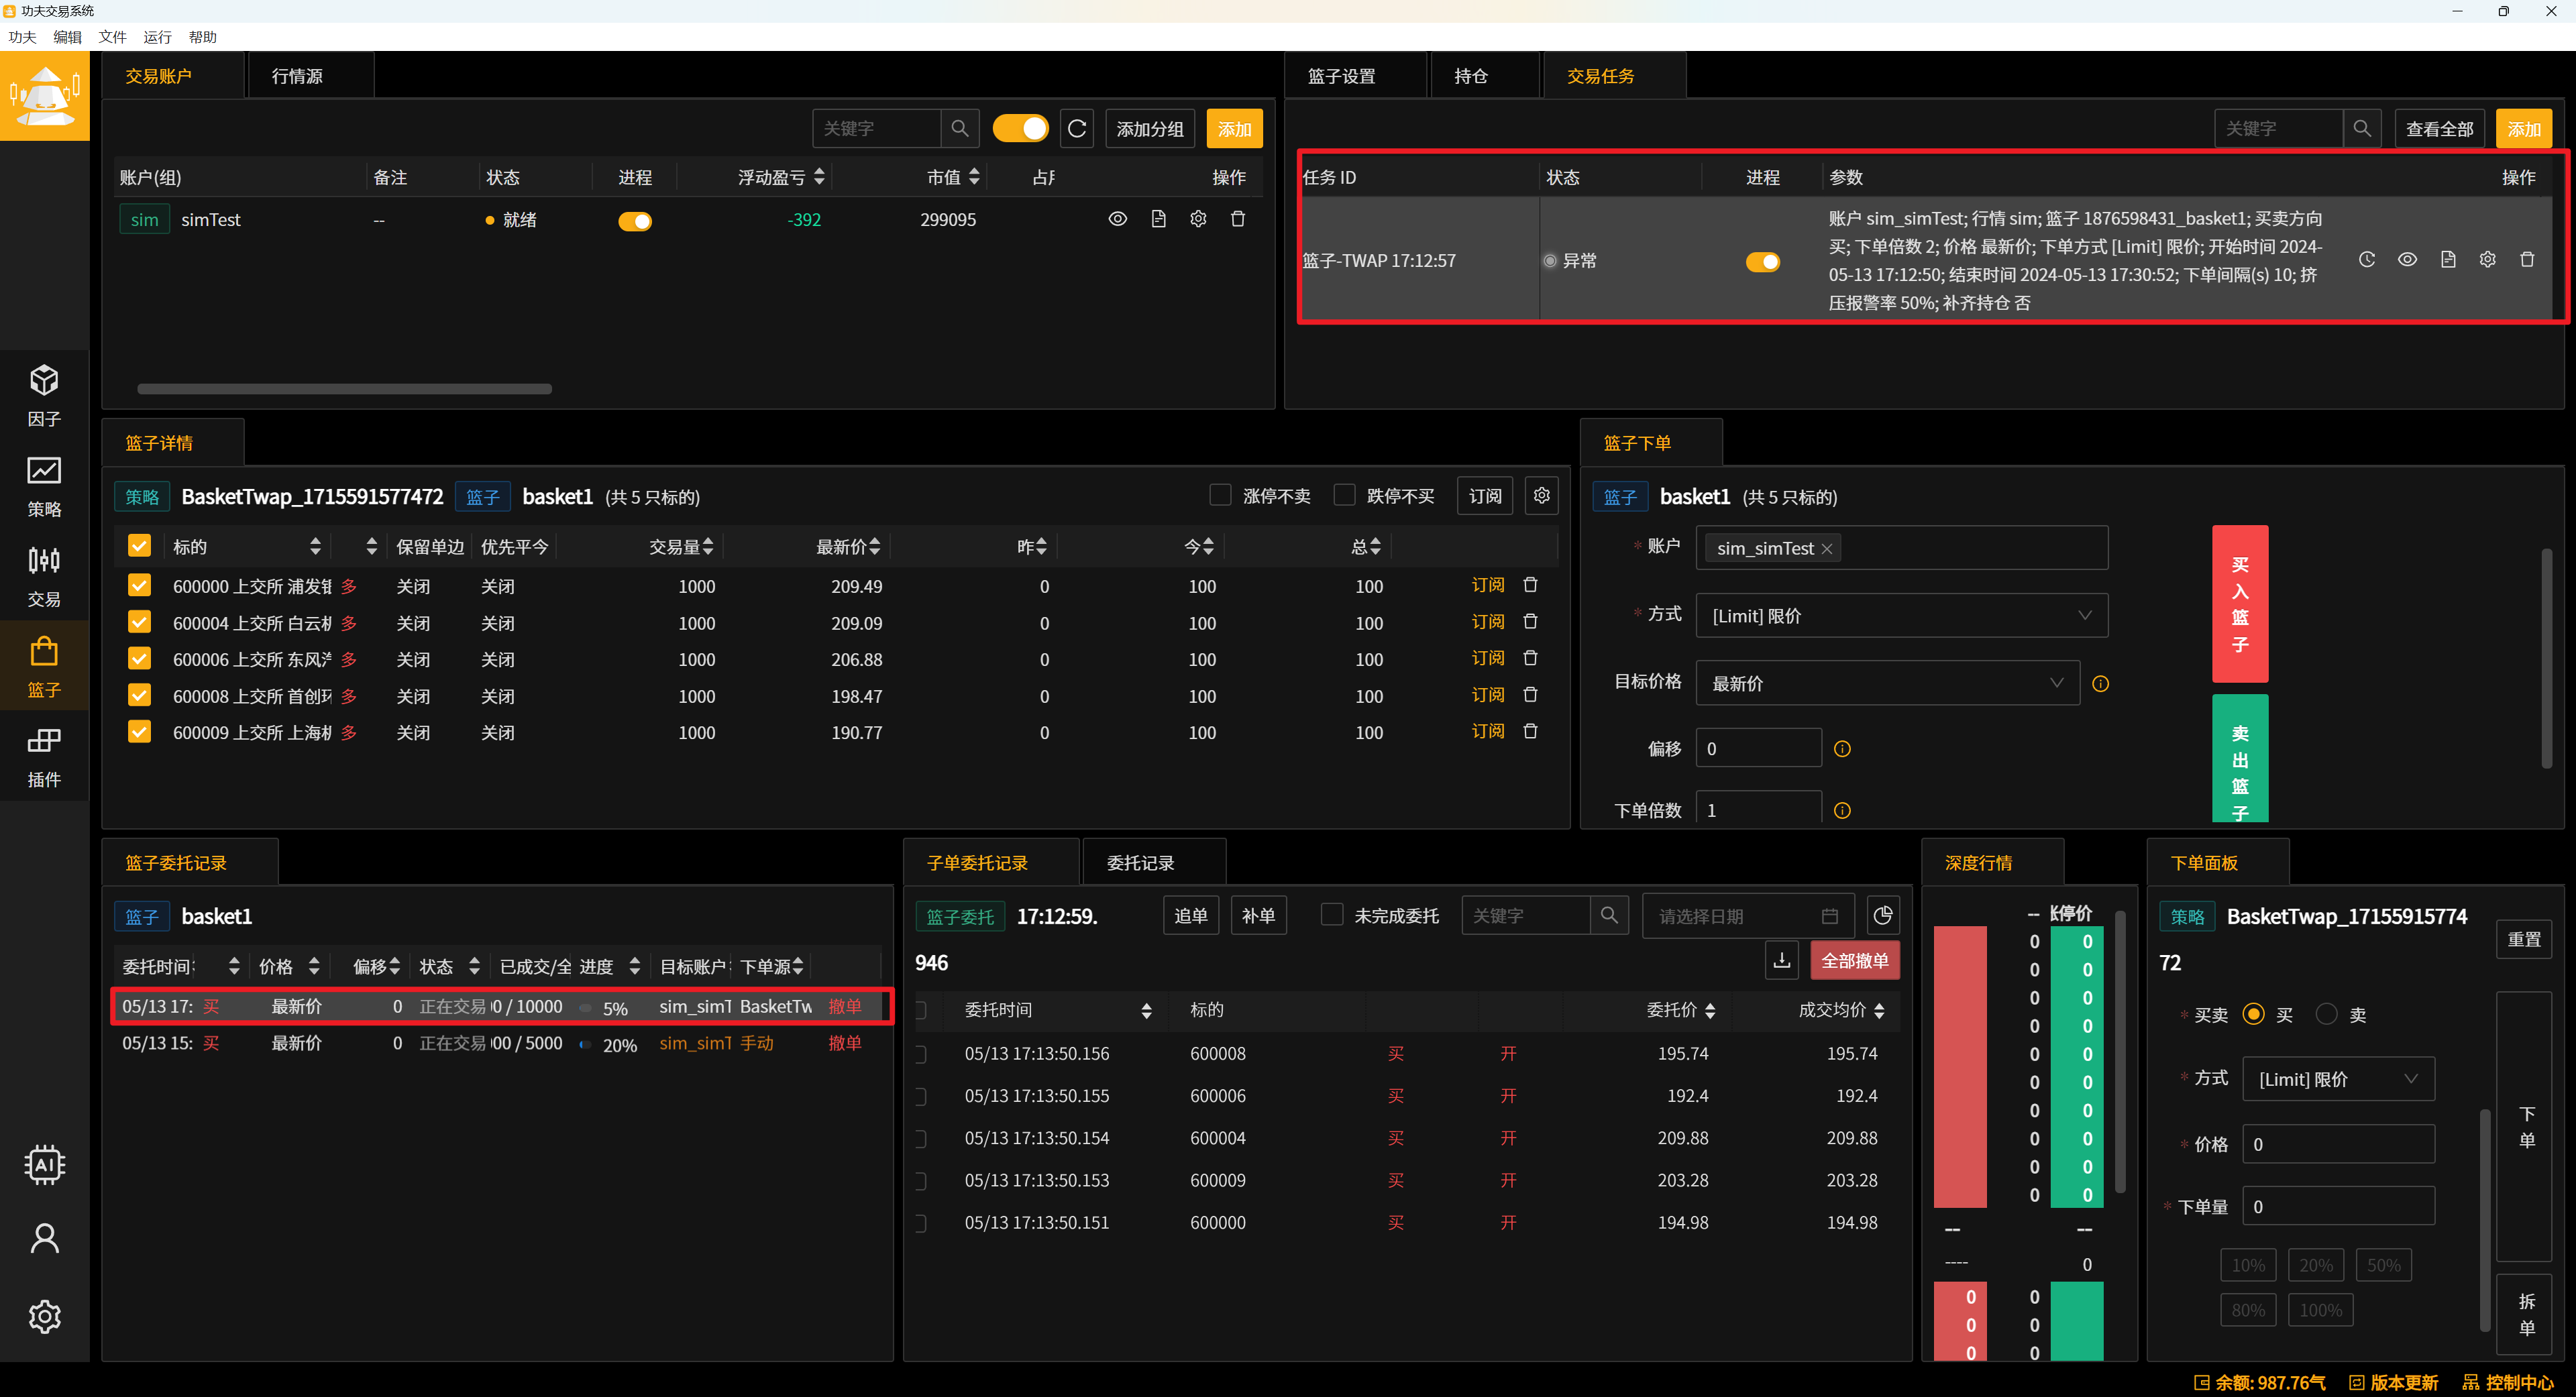Switch to the 持仓 tab
Screen dimensions: 2576x1397
point(1471,76)
